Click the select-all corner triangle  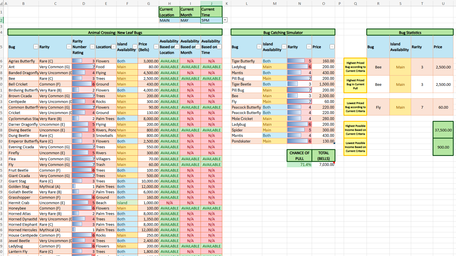pos(1,4)
